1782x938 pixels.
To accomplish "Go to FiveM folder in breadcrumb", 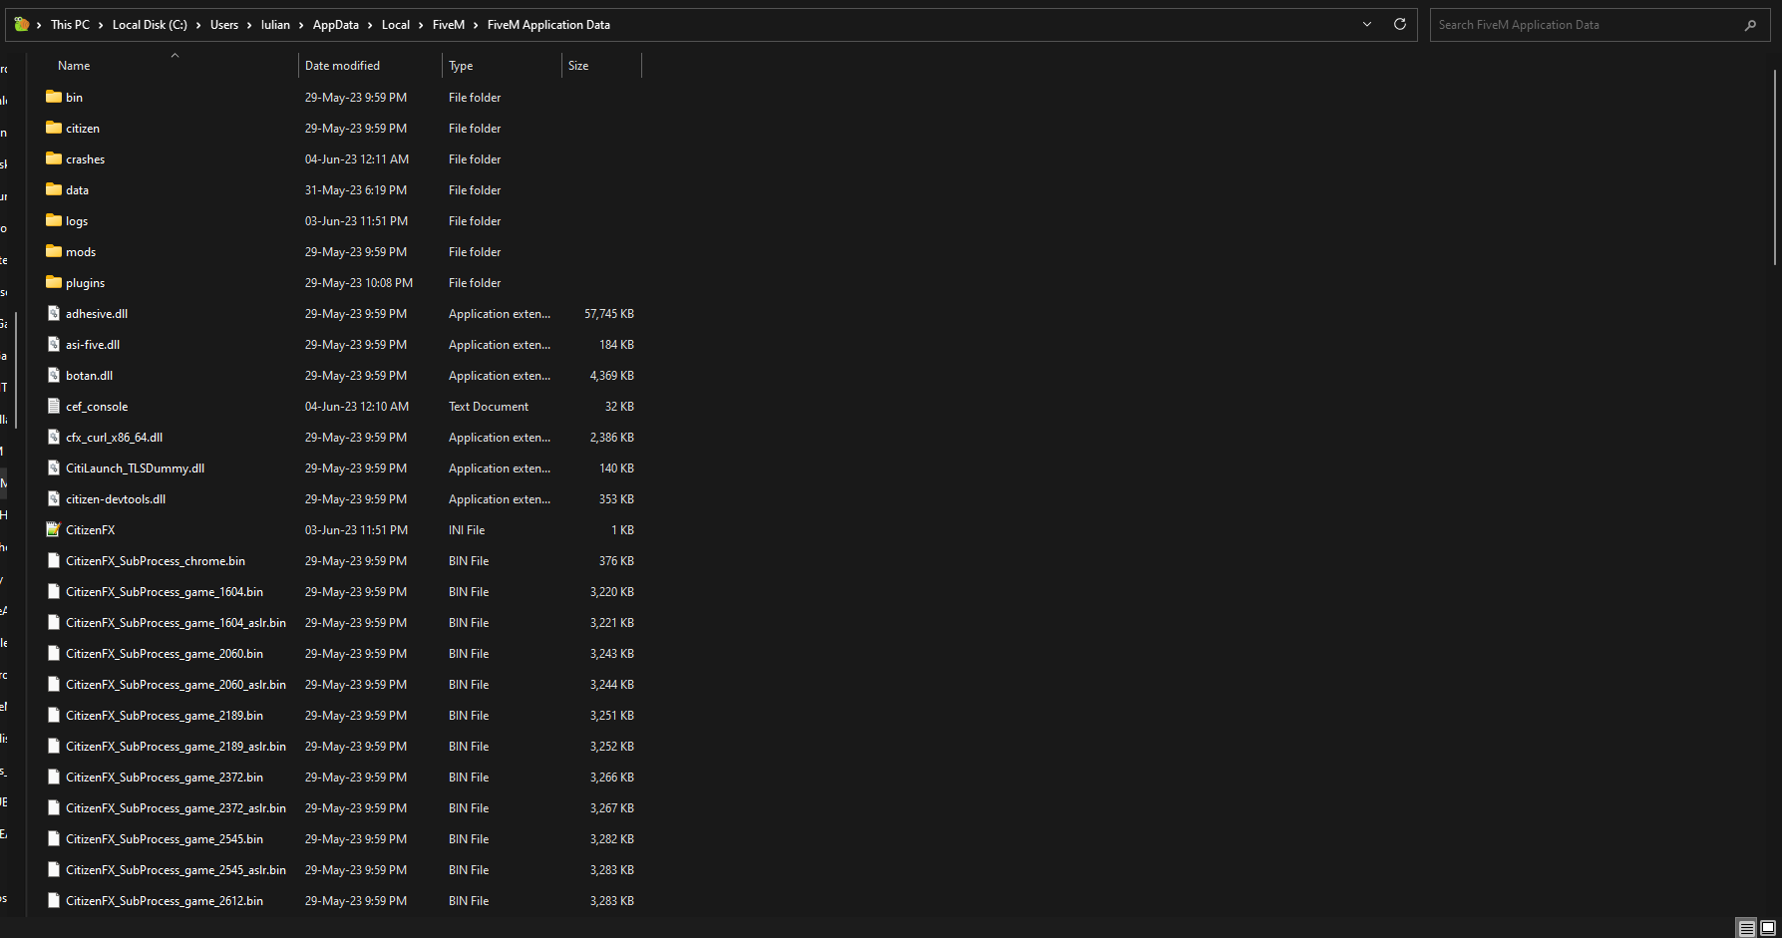I will (448, 25).
